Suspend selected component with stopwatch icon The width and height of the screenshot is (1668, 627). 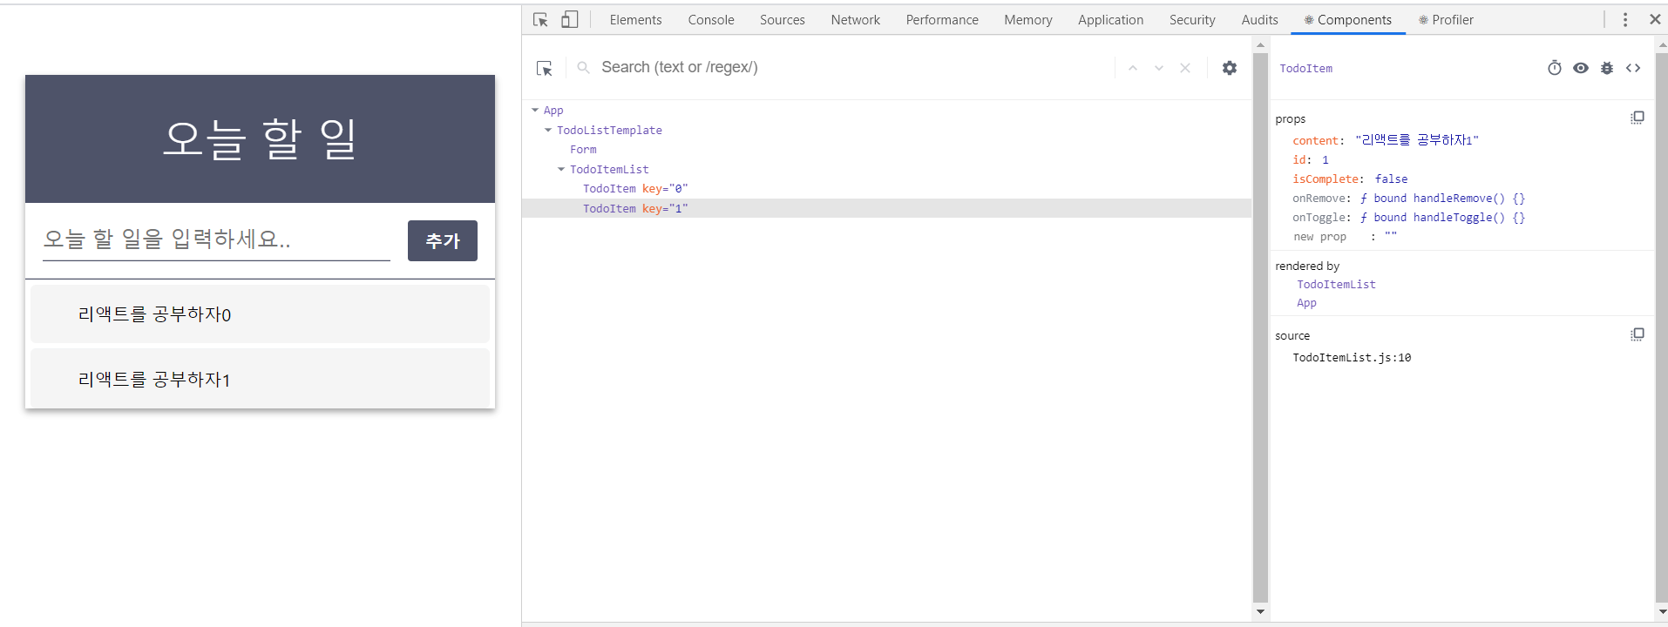coord(1555,68)
